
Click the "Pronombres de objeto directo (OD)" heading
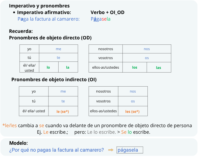(x=50, y=38)
